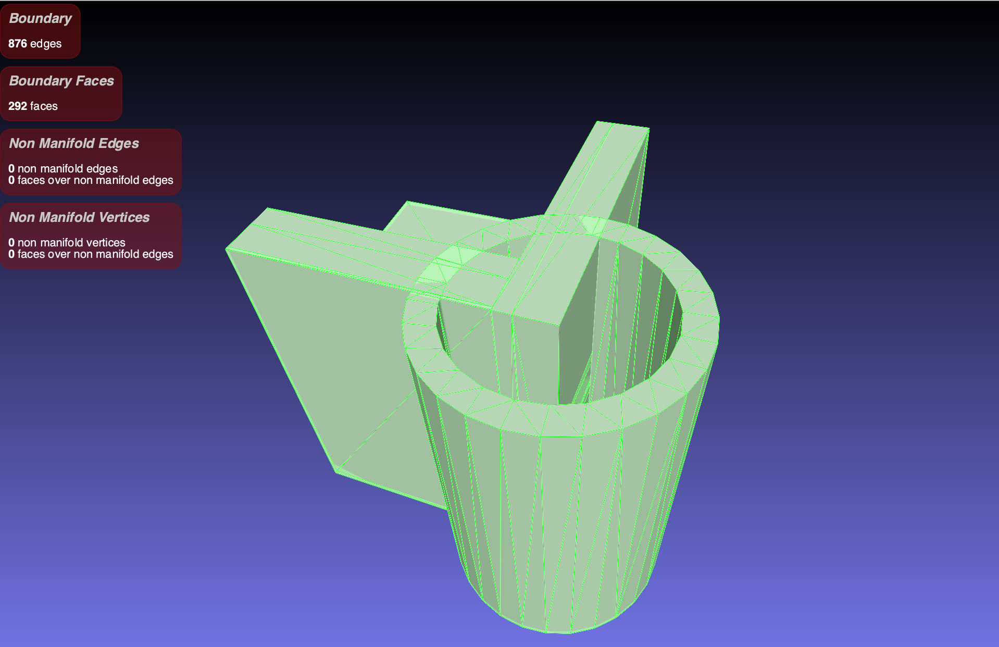Click the 292 faces count label

pyautogui.click(x=33, y=106)
